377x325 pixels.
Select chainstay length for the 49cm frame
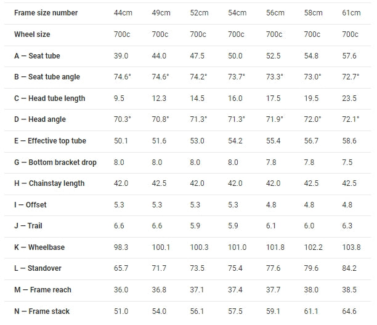point(158,183)
